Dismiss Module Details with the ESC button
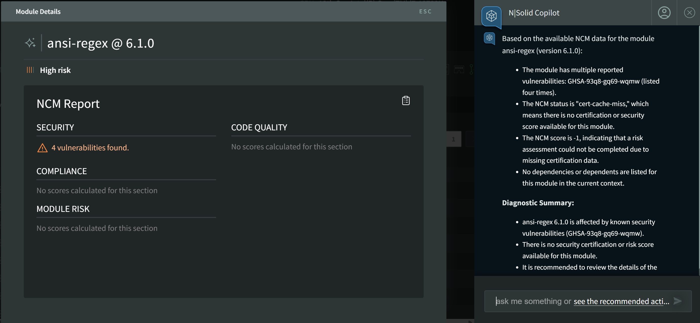 (425, 11)
